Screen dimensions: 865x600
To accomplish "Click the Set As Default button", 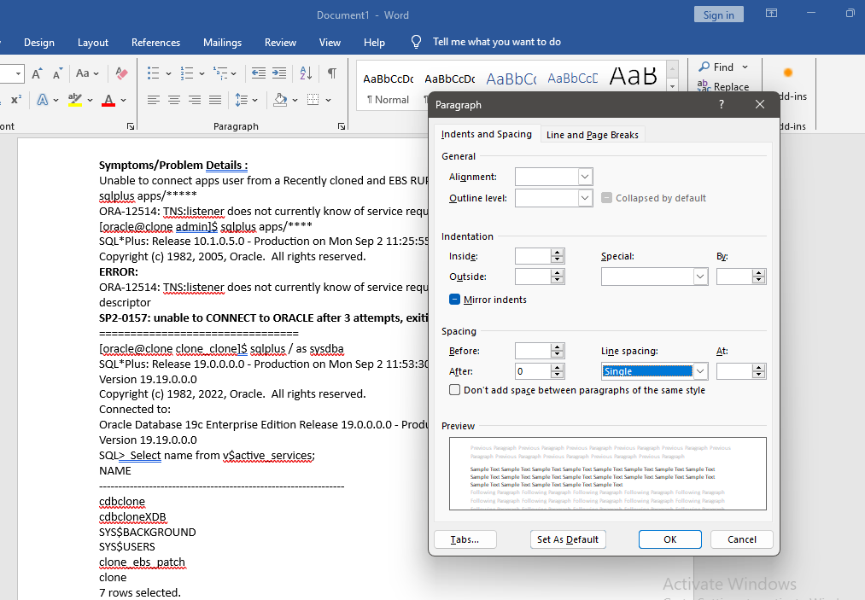I will click(x=568, y=539).
